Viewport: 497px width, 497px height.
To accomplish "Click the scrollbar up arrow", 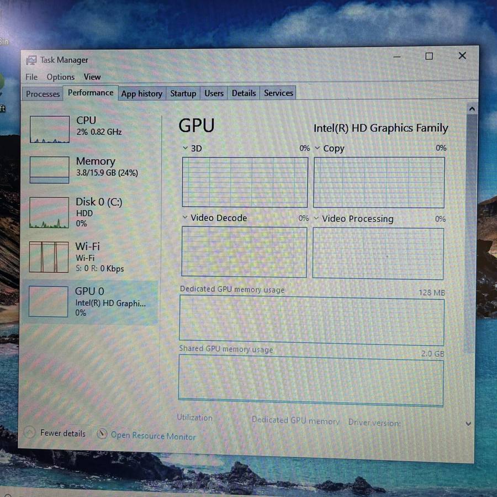I will coord(472,109).
